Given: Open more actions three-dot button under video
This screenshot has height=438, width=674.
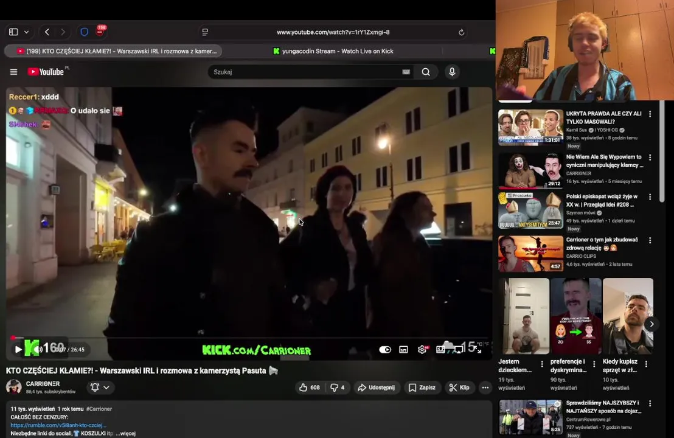Looking at the screenshot, I should click(485, 388).
